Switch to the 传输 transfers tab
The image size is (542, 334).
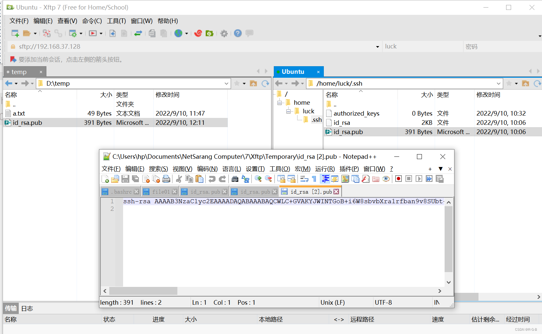click(x=11, y=308)
